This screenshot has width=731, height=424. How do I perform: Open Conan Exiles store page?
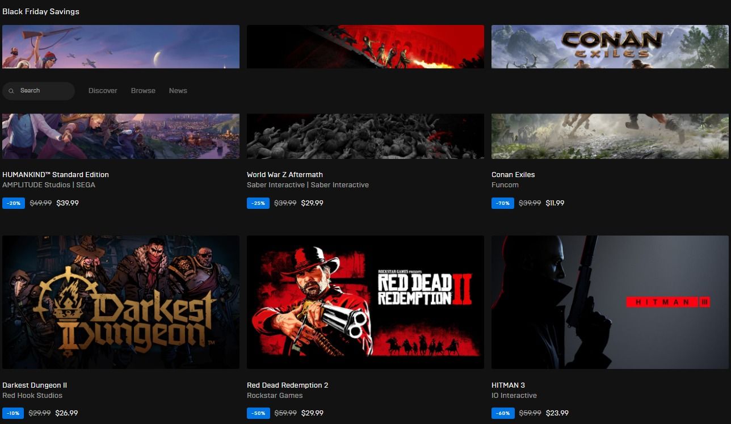coord(512,174)
